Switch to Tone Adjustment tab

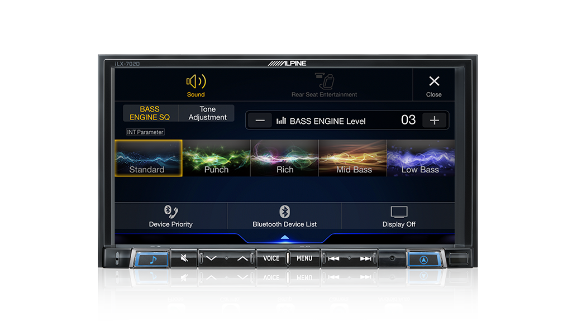(207, 113)
